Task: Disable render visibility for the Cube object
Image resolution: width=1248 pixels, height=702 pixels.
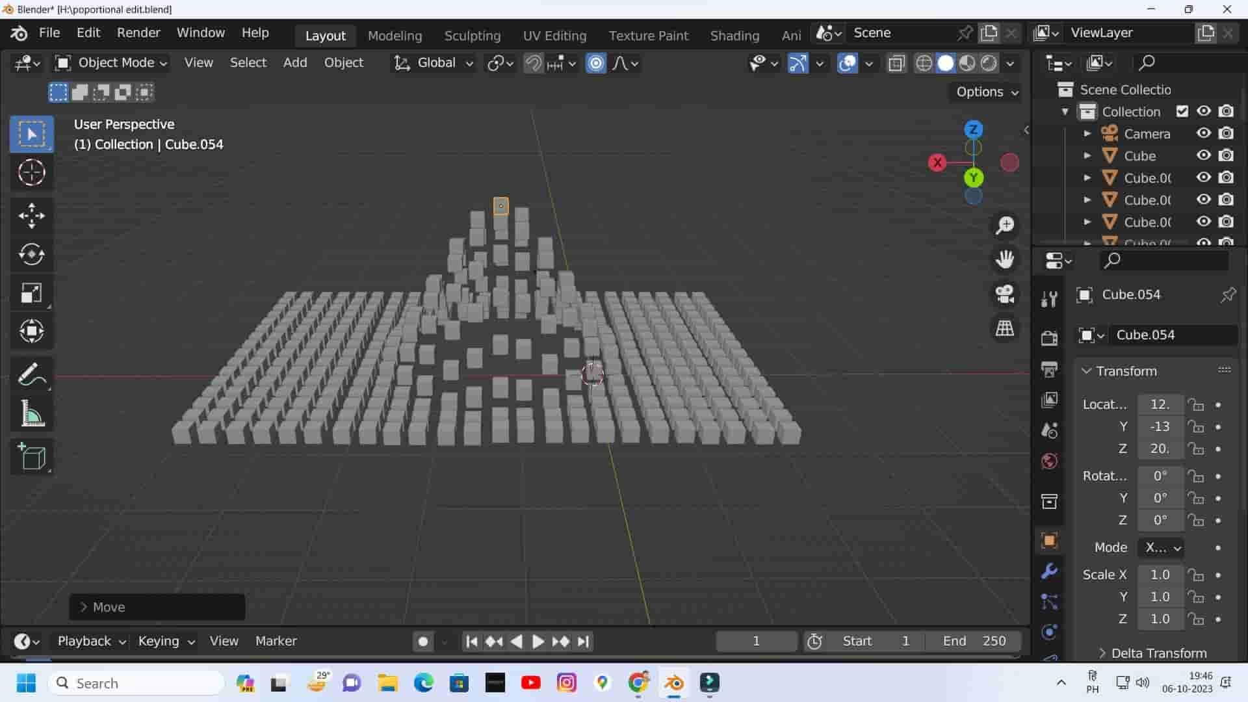Action: coord(1227,155)
